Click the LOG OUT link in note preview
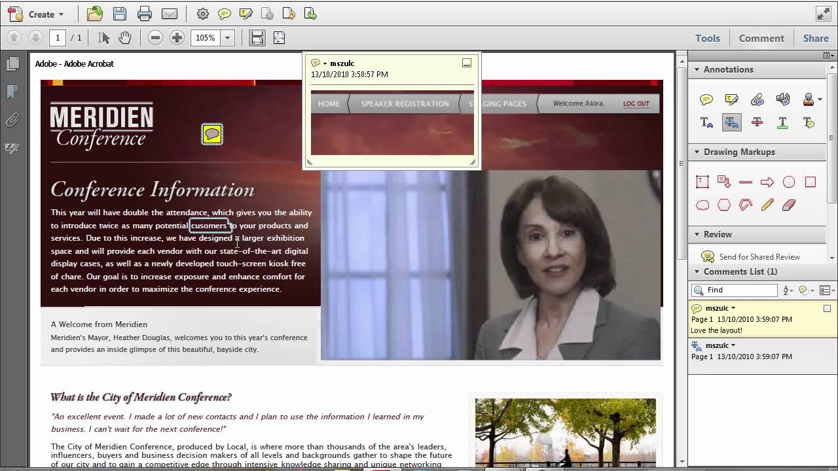This screenshot has width=838, height=471. coord(636,103)
